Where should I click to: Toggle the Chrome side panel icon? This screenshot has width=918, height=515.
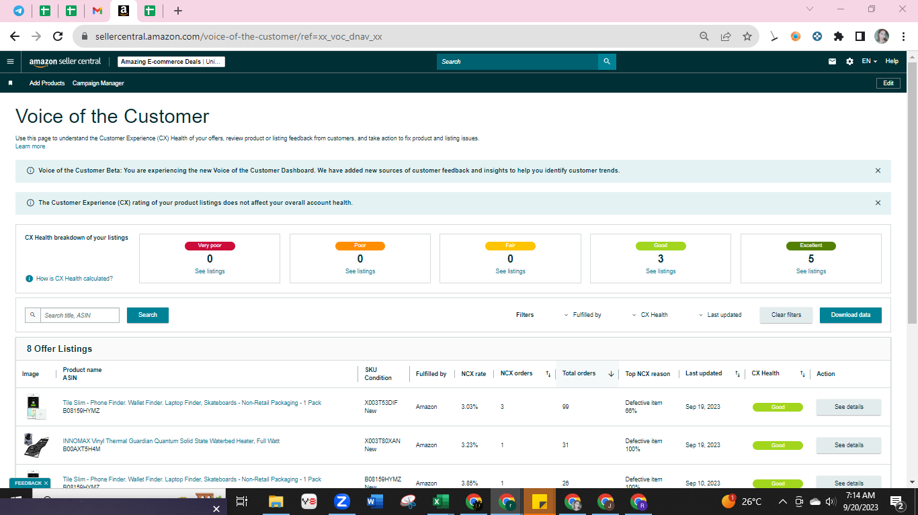click(x=860, y=36)
